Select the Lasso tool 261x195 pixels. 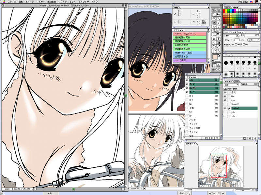pyautogui.click(x=214, y=19)
